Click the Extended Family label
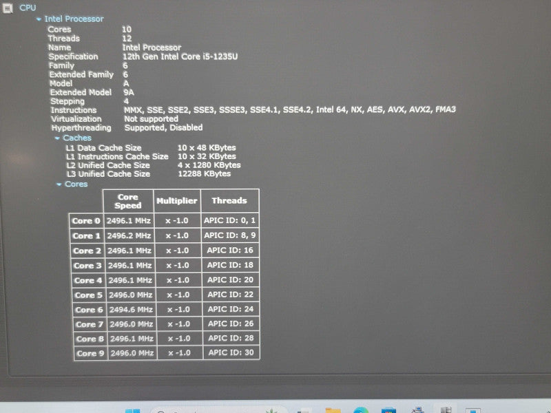The width and height of the screenshot is (551, 413). [81, 74]
